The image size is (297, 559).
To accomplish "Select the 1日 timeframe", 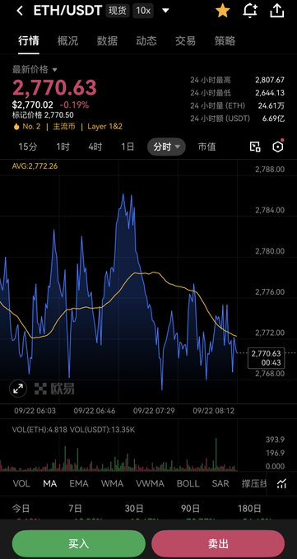I will [x=128, y=147].
